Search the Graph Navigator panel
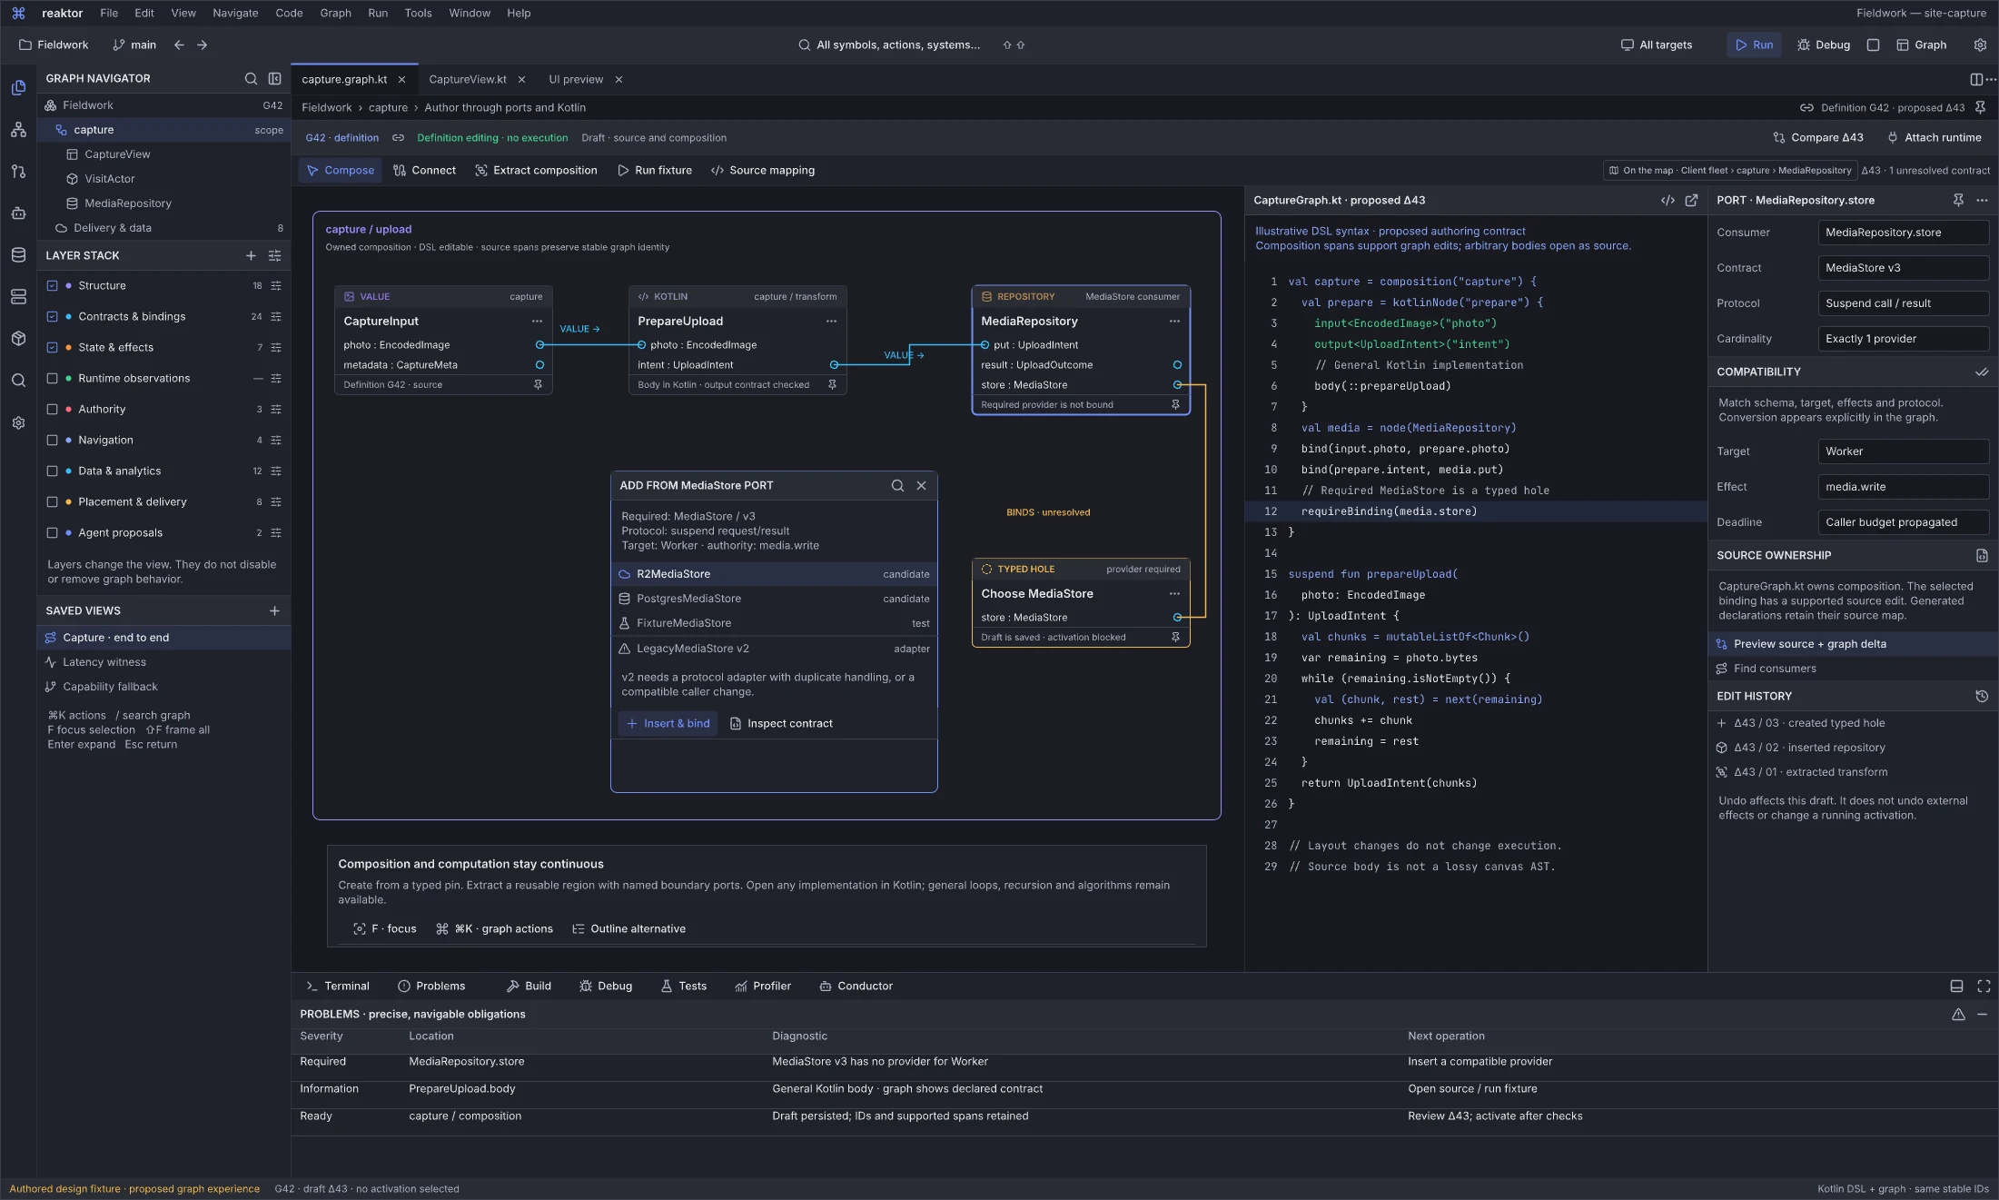Image resolution: width=1999 pixels, height=1200 pixels. coord(251,78)
